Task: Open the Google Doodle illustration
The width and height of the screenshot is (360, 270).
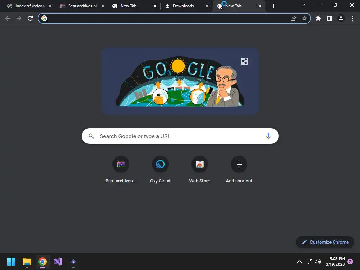Action: tap(180, 81)
